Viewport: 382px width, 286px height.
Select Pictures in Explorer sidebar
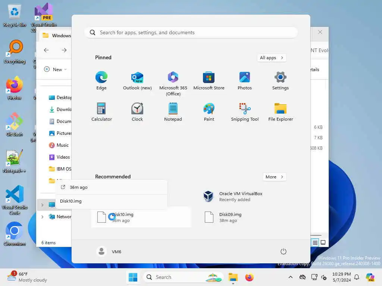point(60,133)
